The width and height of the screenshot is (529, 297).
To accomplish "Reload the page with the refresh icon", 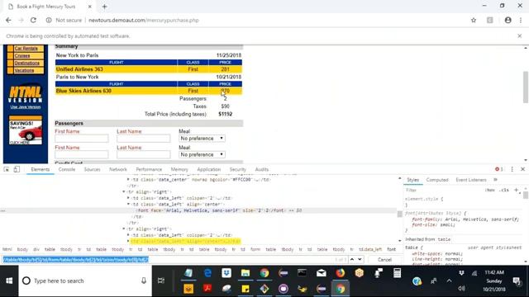I will [x=33, y=20].
